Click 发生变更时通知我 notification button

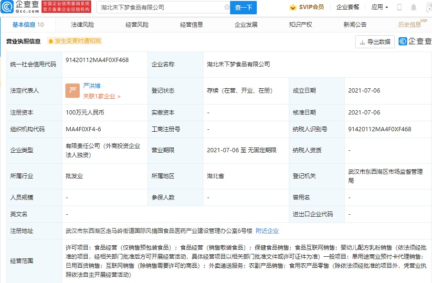74,41
